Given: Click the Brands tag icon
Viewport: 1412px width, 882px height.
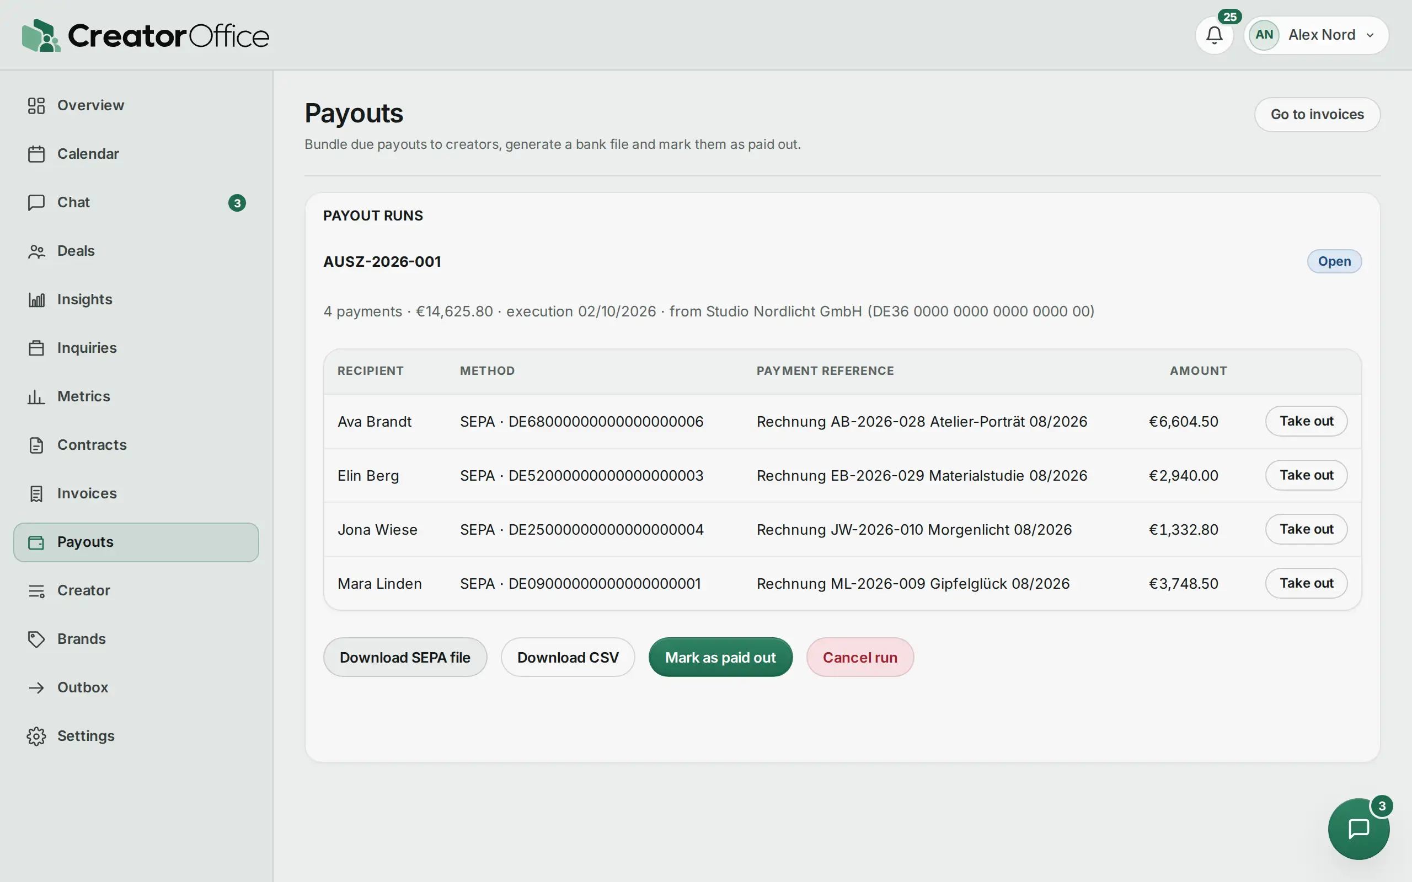Looking at the screenshot, I should click(x=36, y=639).
